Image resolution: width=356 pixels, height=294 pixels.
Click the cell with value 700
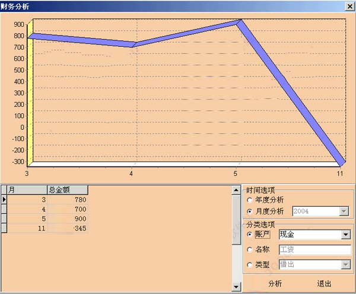68,209
